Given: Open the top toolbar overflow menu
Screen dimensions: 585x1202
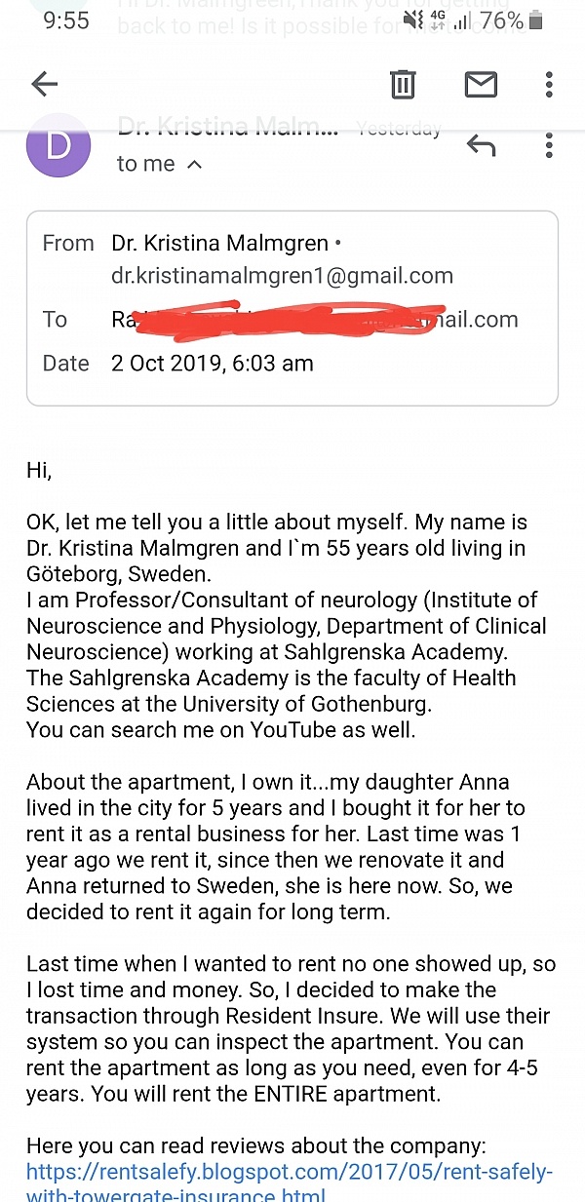Looking at the screenshot, I should pos(550,85).
